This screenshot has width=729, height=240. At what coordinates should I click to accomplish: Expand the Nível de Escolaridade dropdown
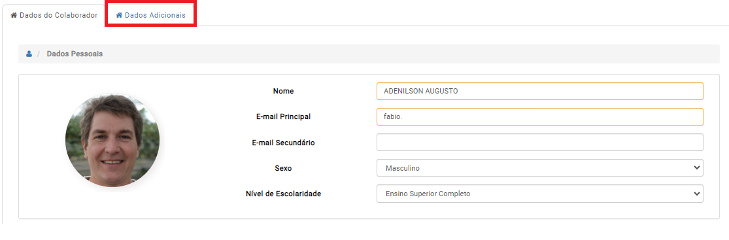[540, 194]
